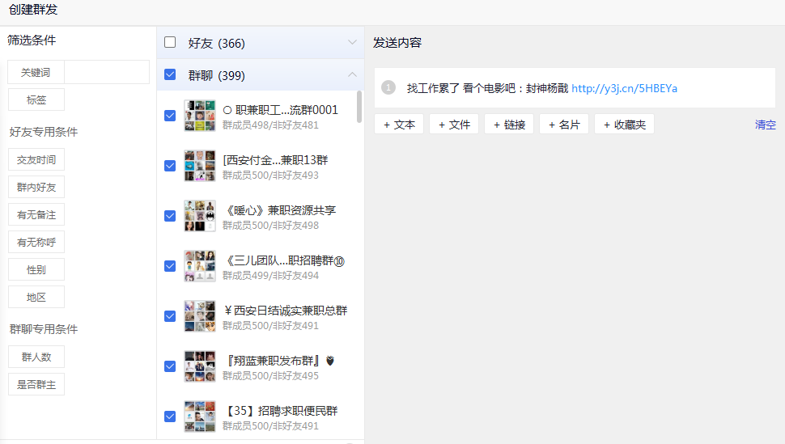
Task: Click the group list scrollbar thumb
Action: [359, 107]
